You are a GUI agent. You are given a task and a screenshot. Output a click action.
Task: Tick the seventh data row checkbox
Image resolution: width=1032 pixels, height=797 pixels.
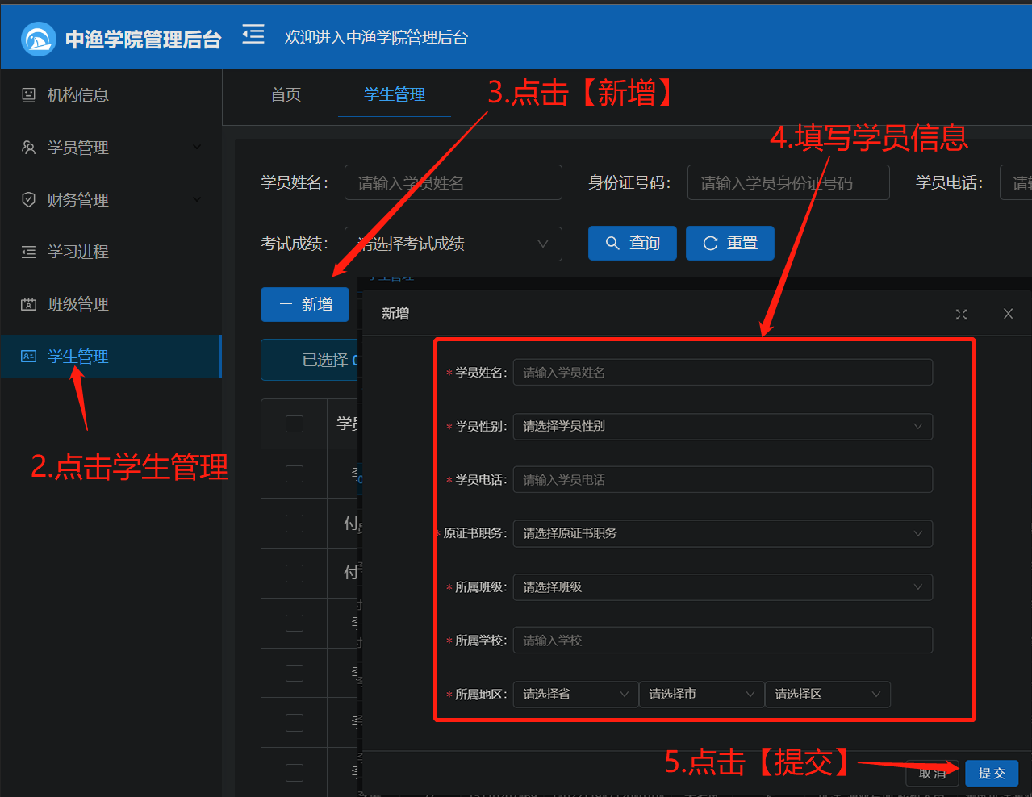click(x=295, y=773)
